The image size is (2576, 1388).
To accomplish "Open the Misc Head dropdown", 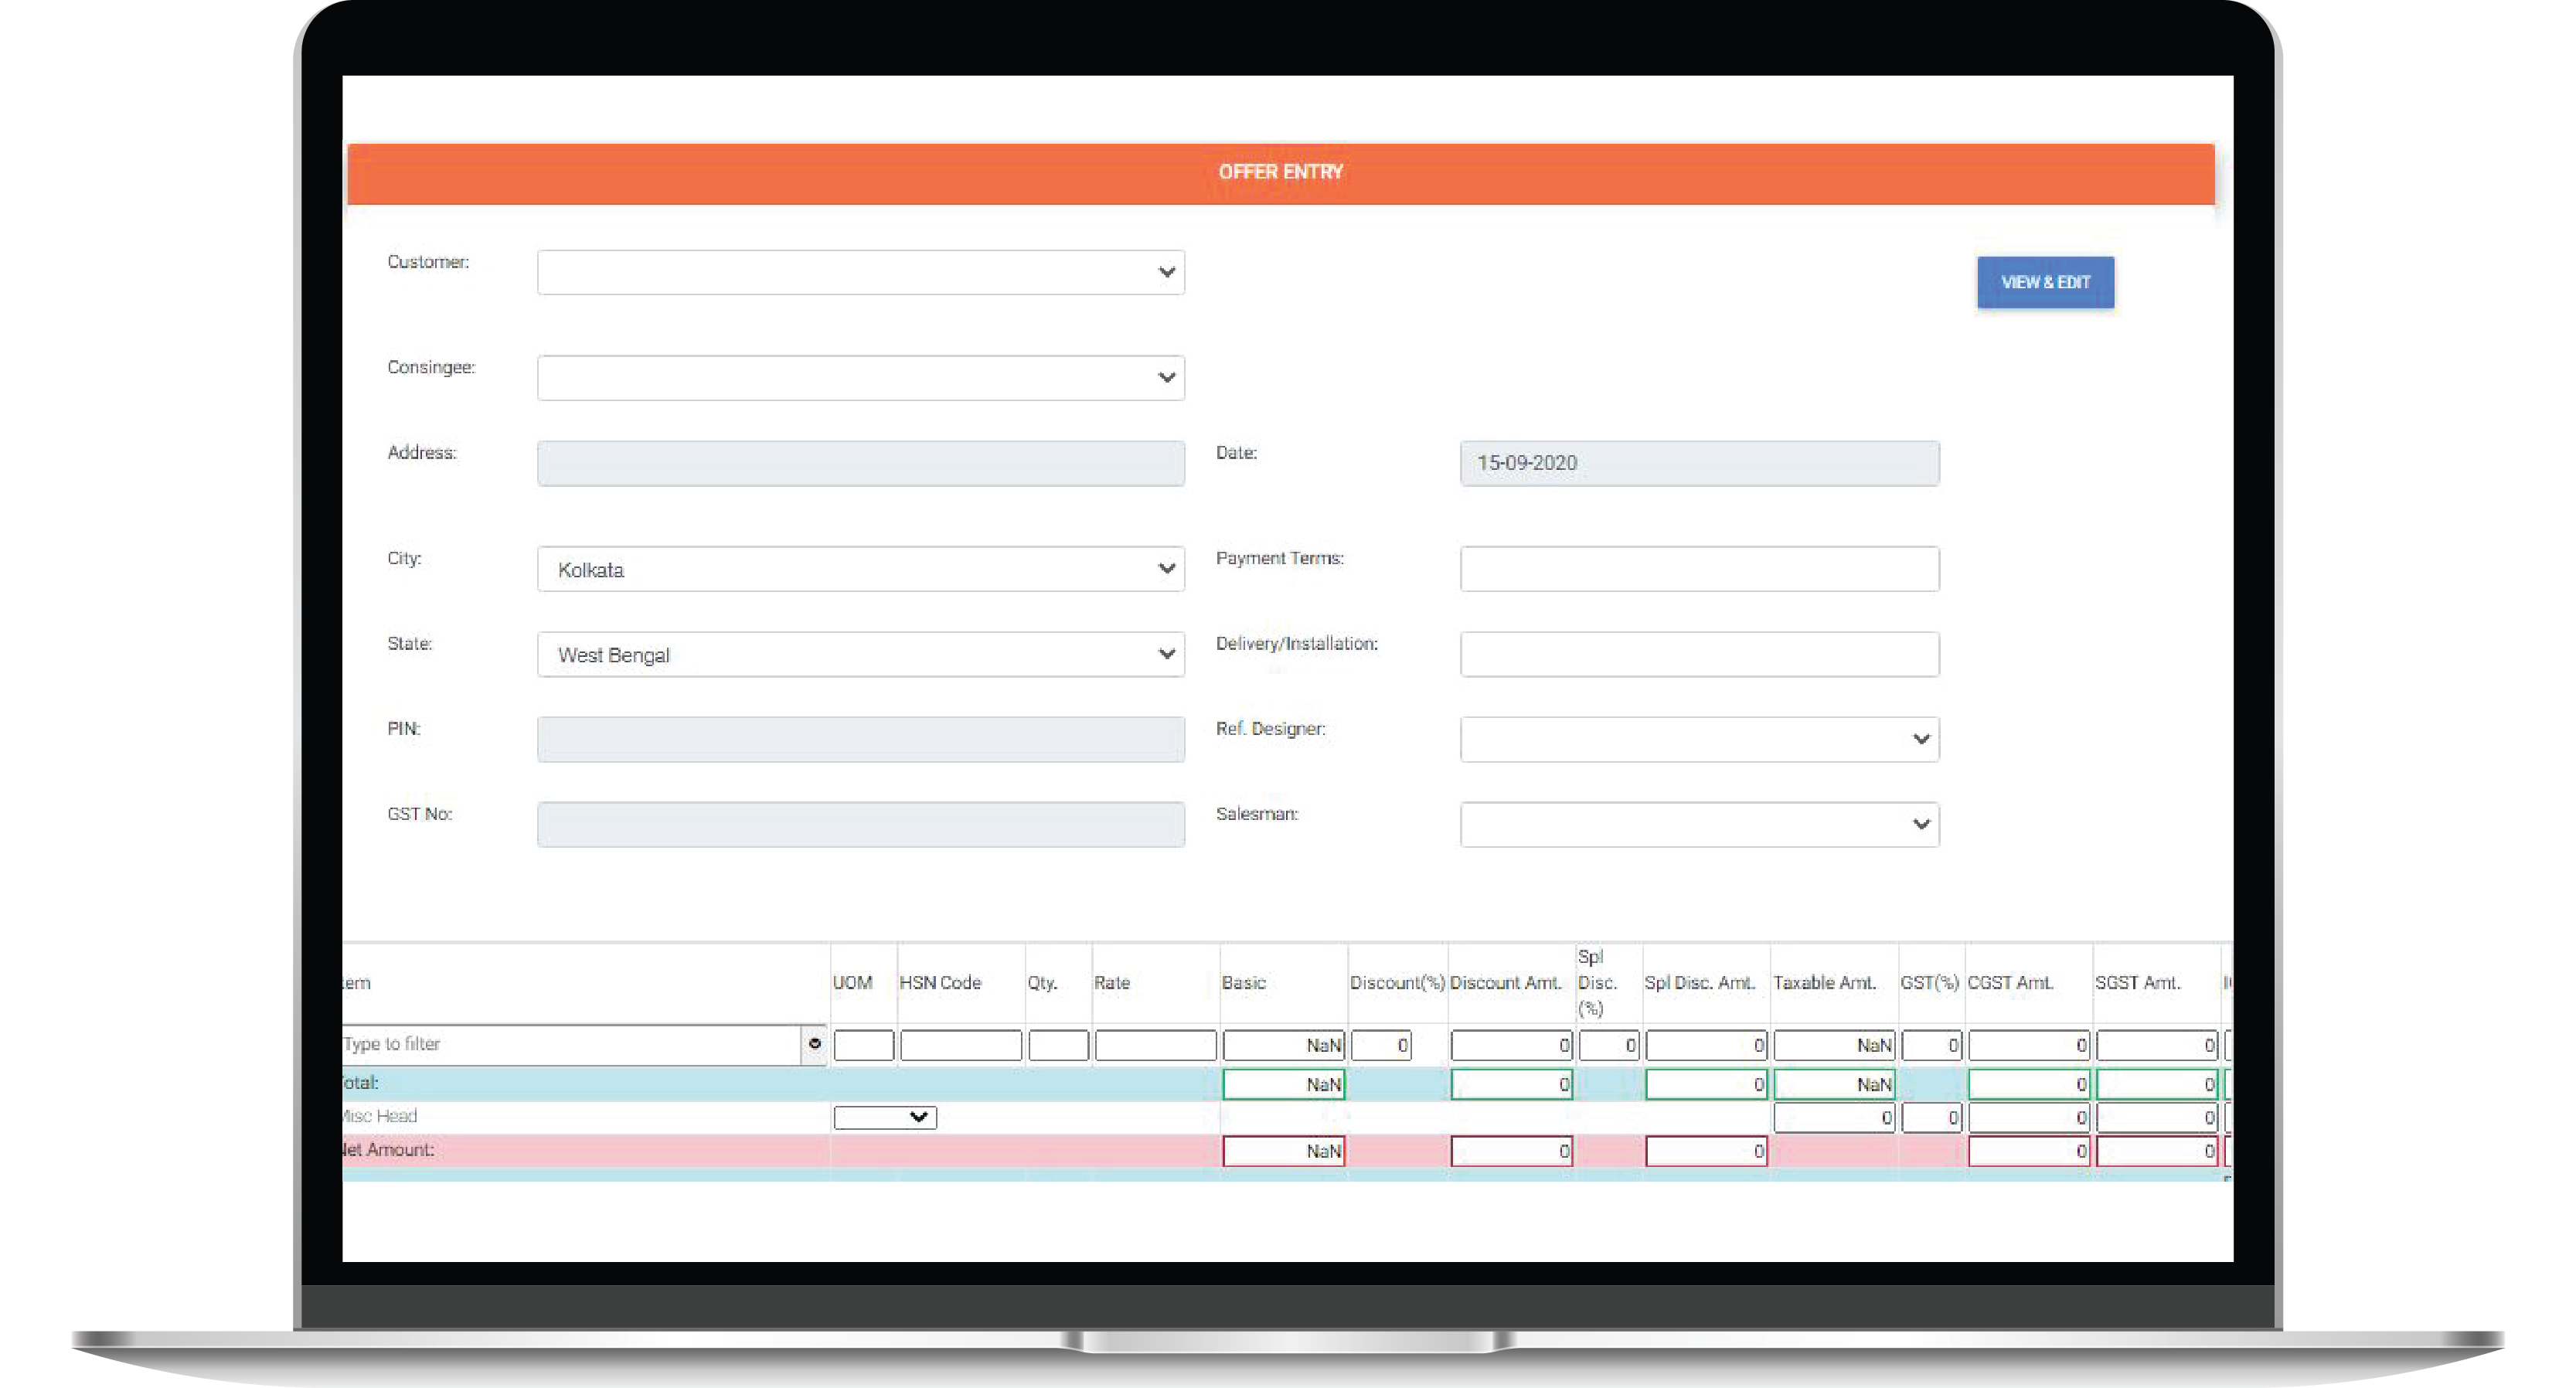I will [884, 1117].
